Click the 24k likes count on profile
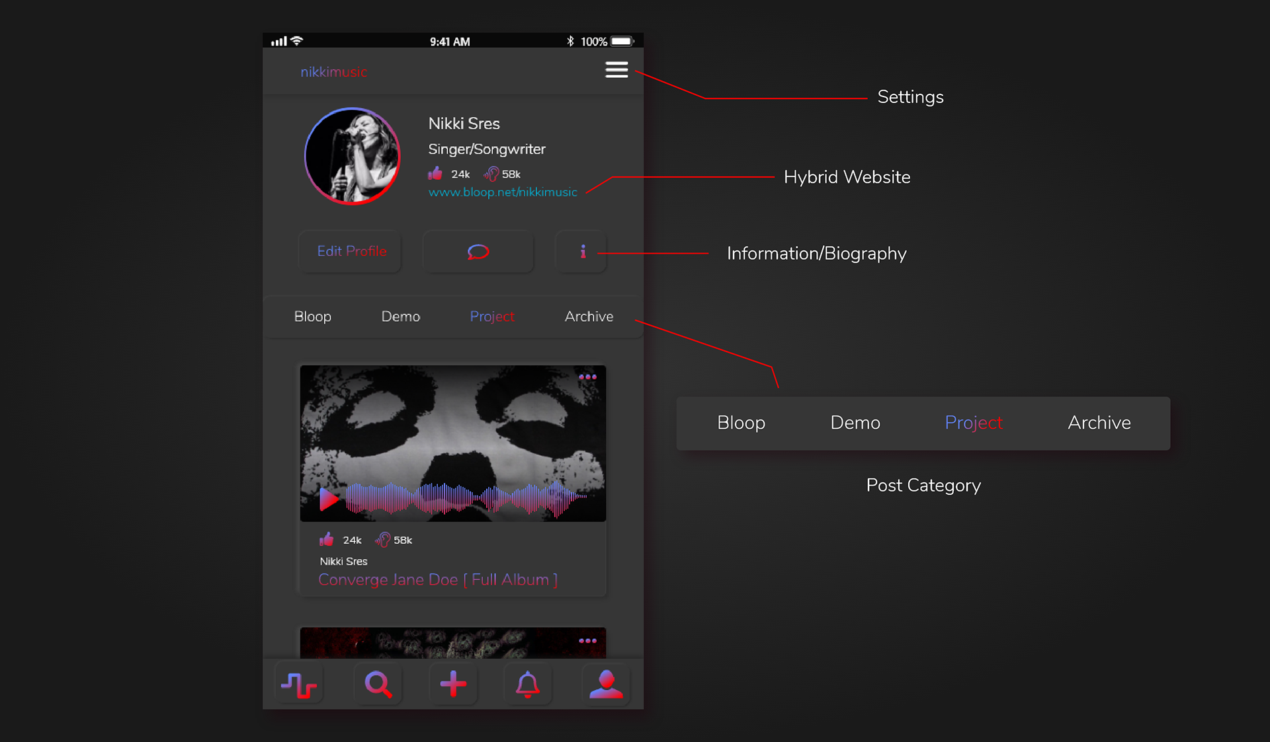Image resolution: width=1270 pixels, height=742 pixels. [460, 174]
